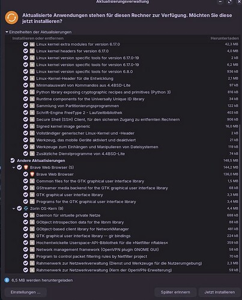Click the '6,5 MB werden heruntergeladen' status text
242x300 pixels.
tap(42, 280)
